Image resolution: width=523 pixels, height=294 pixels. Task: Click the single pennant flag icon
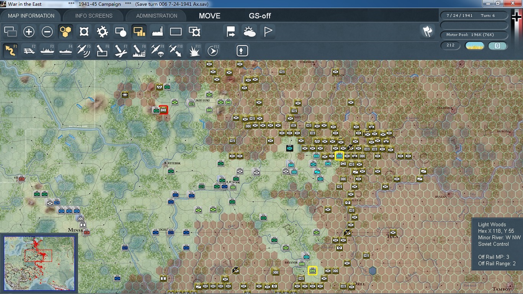(268, 31)
